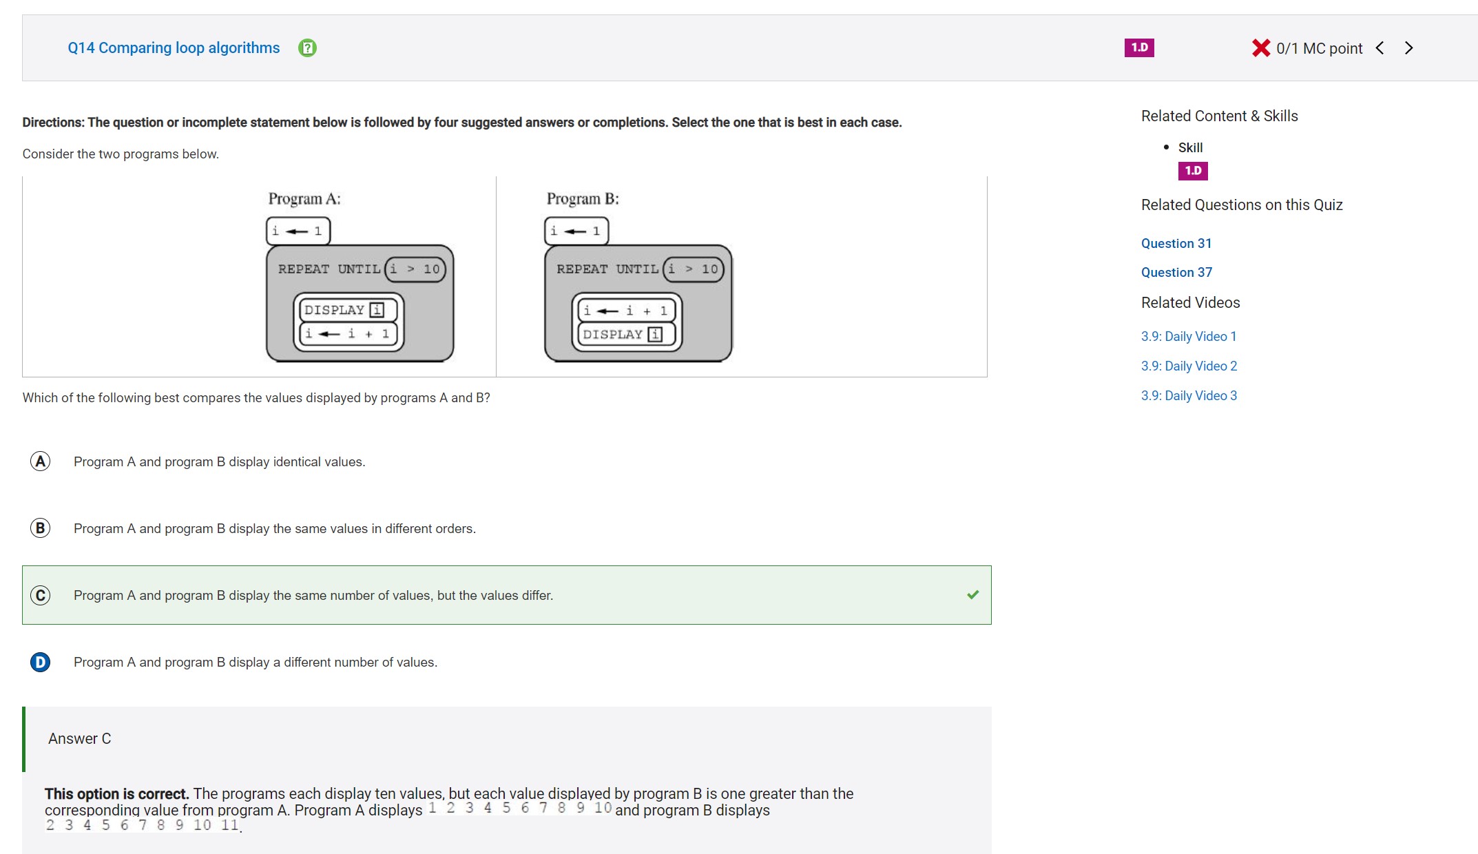Select answer option D radio circle

(41, 662)
